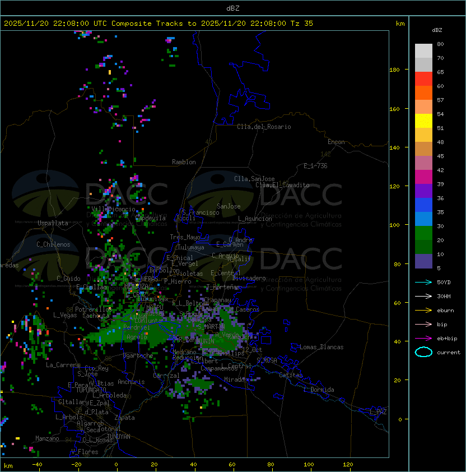Viewport: 466px width, 472px height.
Task: Pick the yellow 51-54 dBZ swatch
Action: (x=423, y=121)
